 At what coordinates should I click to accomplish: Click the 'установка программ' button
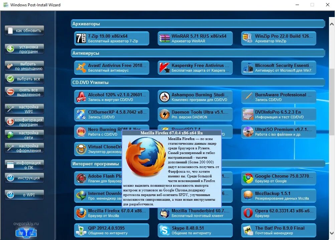[24, 49]
